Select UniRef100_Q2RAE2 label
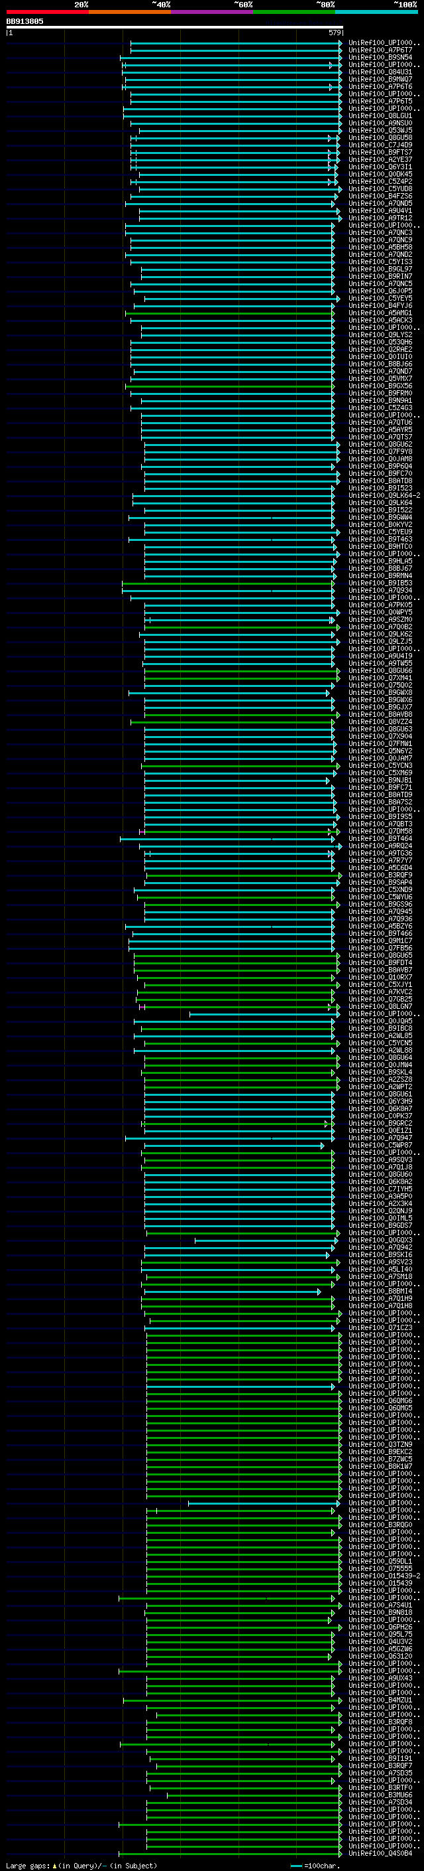424x1871 pixels. click(x=380, y=349)
